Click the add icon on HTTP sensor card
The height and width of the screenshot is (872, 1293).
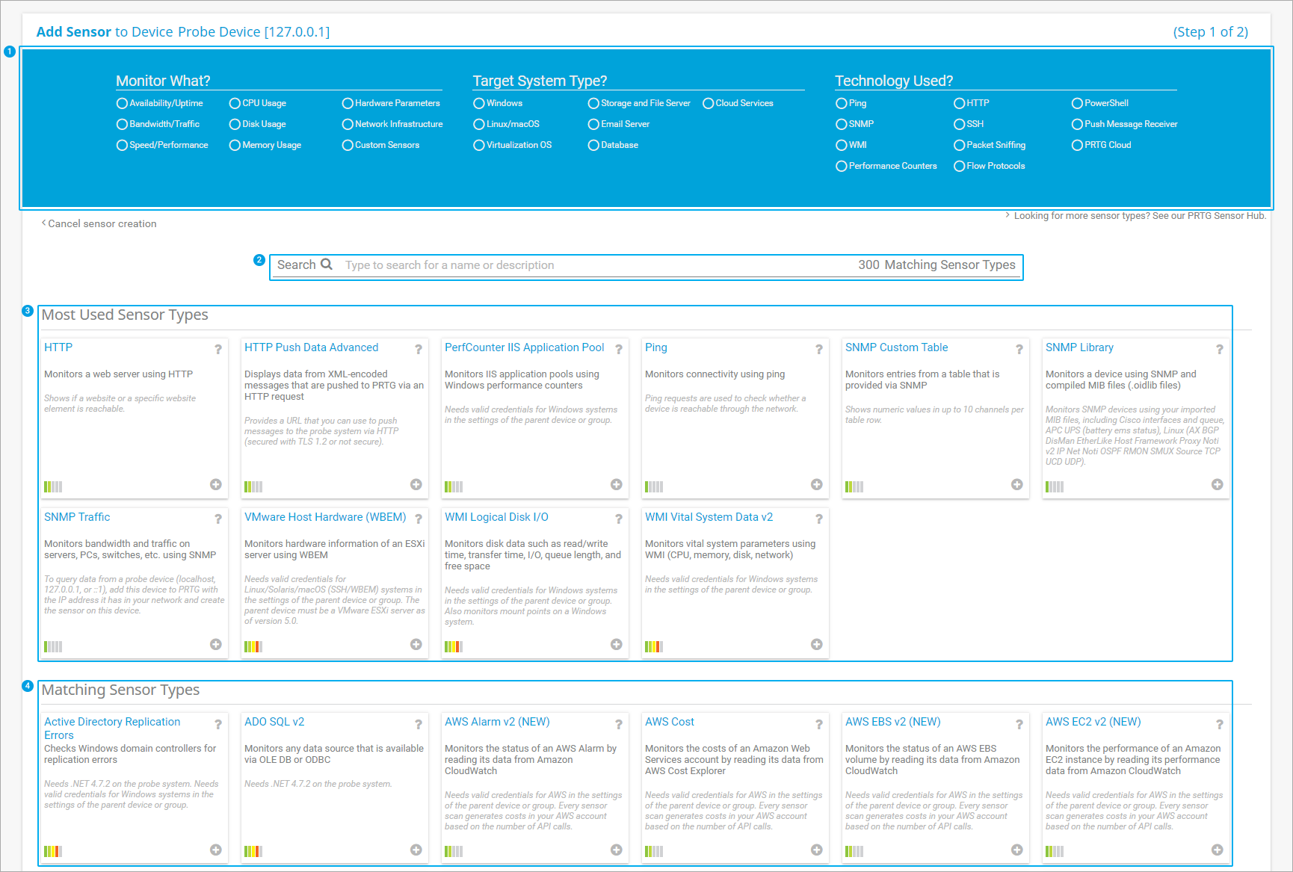[x=216, y=485]
